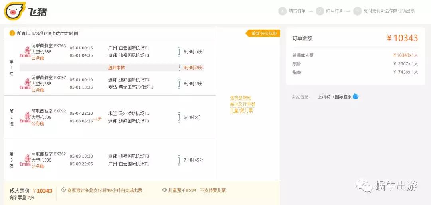Click arrival time 05-09 22:05
This screenshot has height=205, width=431.
81,164
